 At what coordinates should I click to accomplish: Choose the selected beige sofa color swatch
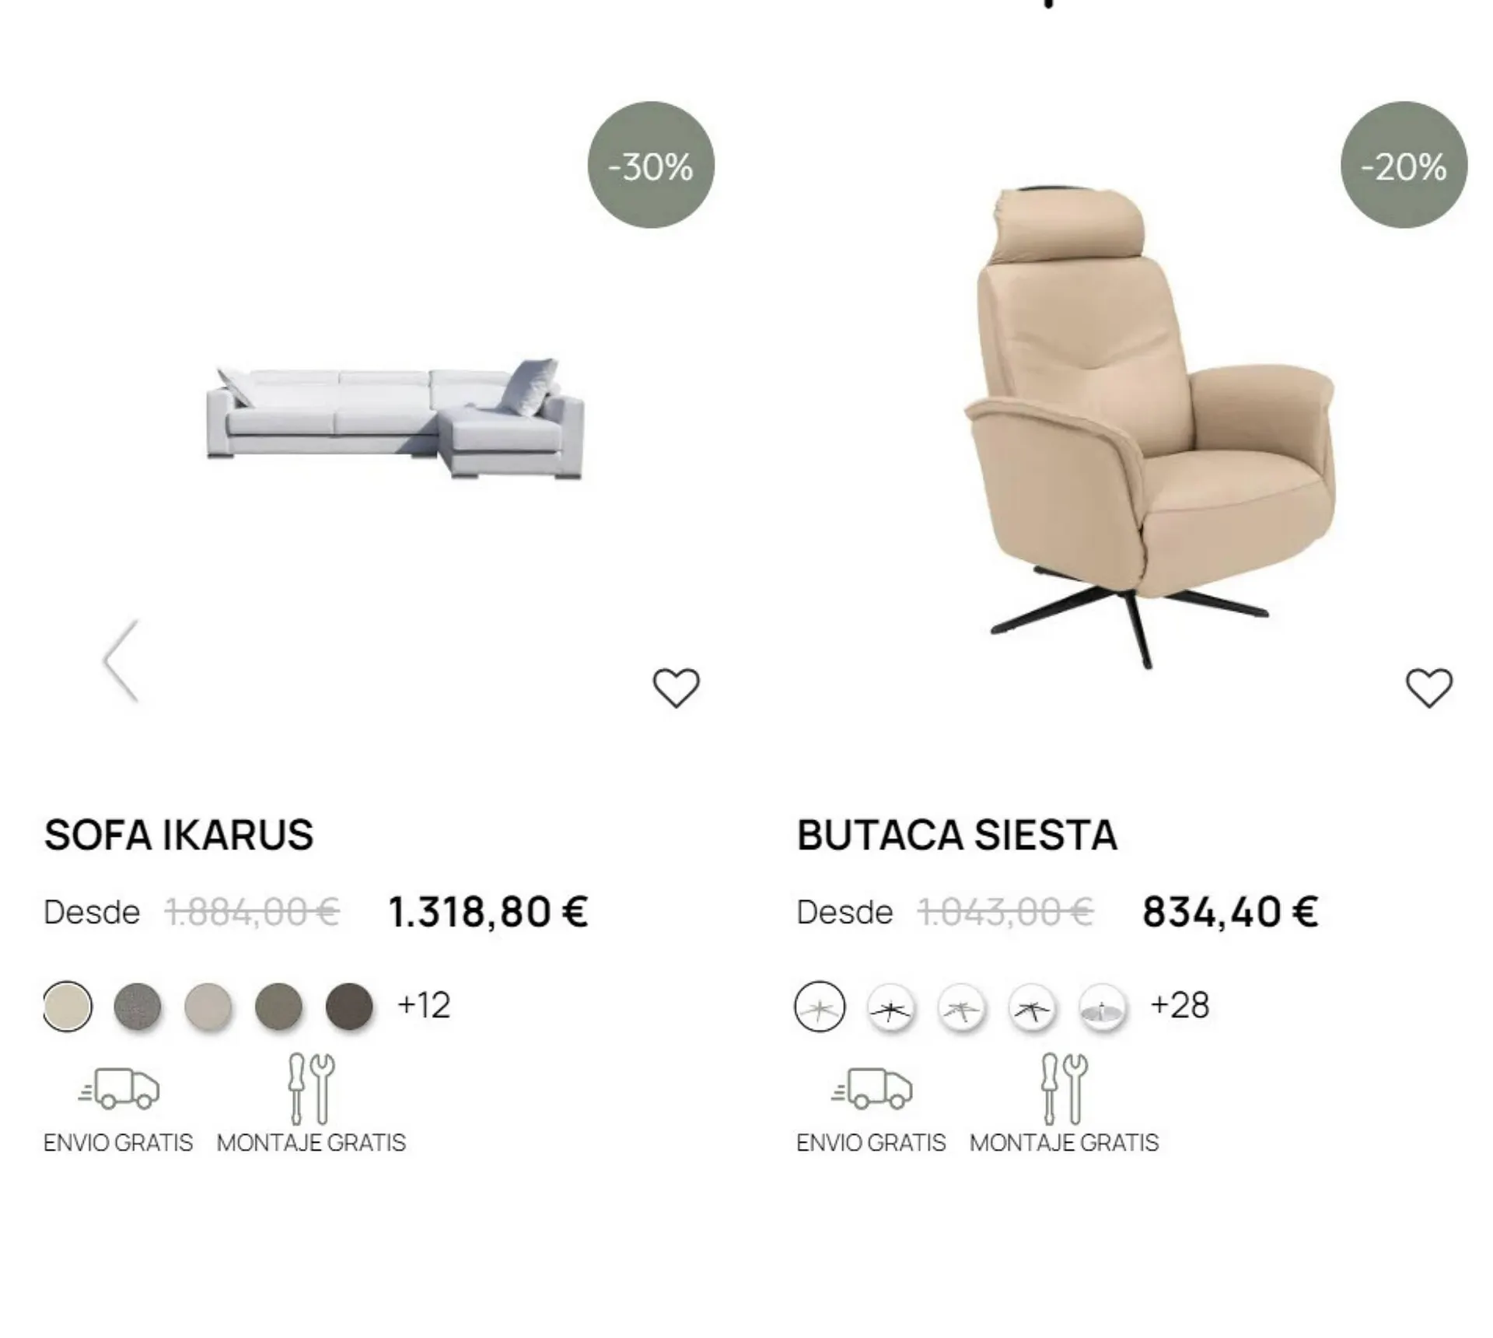tap(68, 1007)
